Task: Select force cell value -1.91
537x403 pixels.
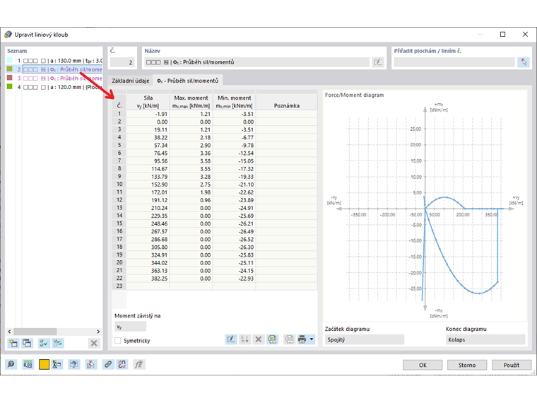Action: 148,114
